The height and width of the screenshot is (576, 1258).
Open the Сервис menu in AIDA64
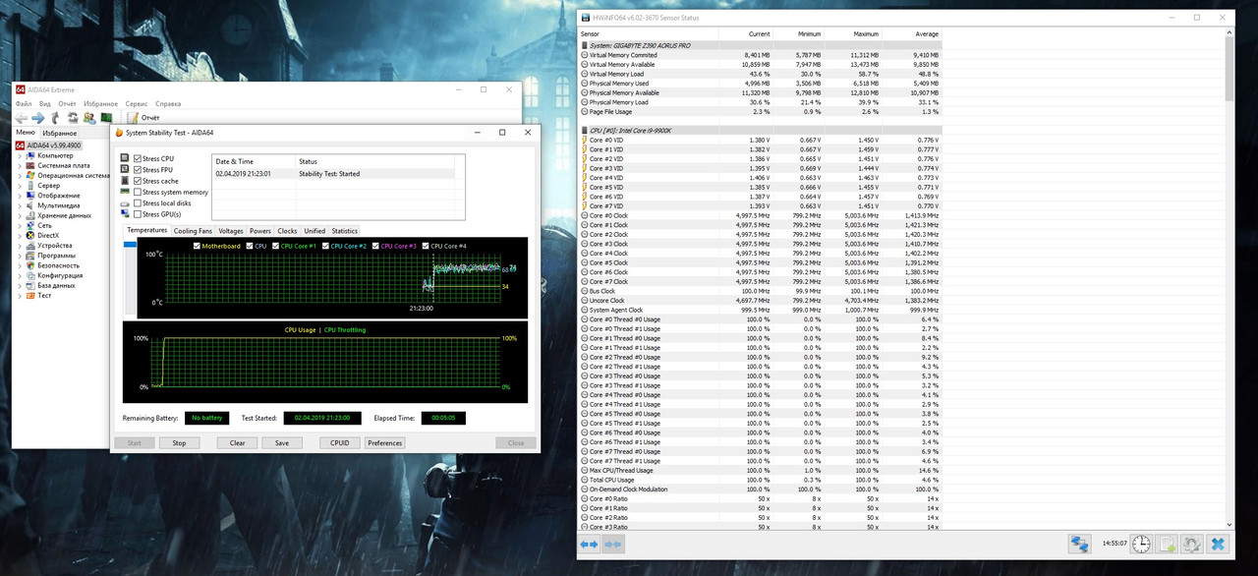click(x=137, y=103)
